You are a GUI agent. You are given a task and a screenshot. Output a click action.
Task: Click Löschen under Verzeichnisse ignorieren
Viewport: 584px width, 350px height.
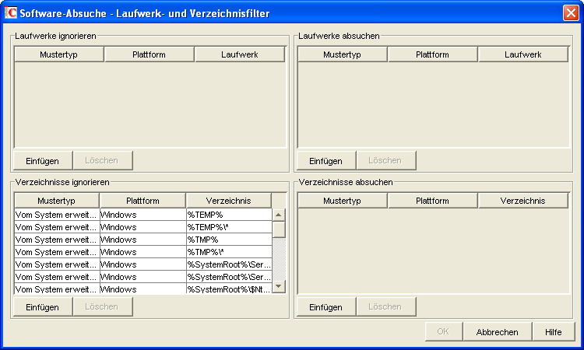click(x=103, y=307)
